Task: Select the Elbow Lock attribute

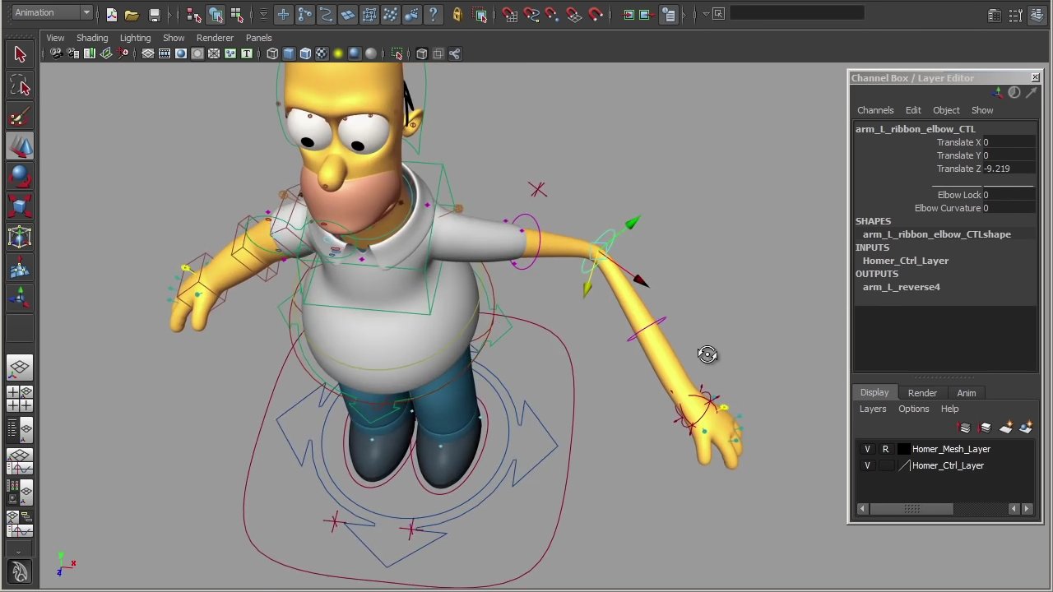Action: pyautogui.click(x=959, y=195)
